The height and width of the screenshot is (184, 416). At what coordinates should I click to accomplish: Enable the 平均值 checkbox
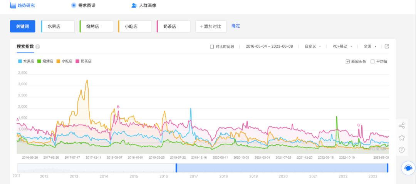coord(372,61)
